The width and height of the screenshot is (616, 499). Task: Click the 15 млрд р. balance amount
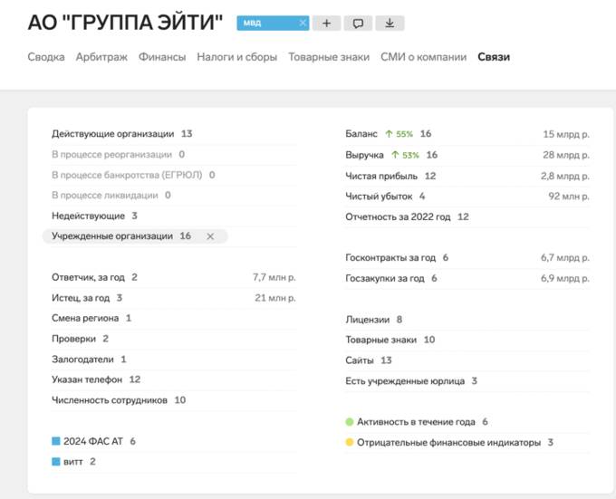pyautogui.click(x=566, y=134)
